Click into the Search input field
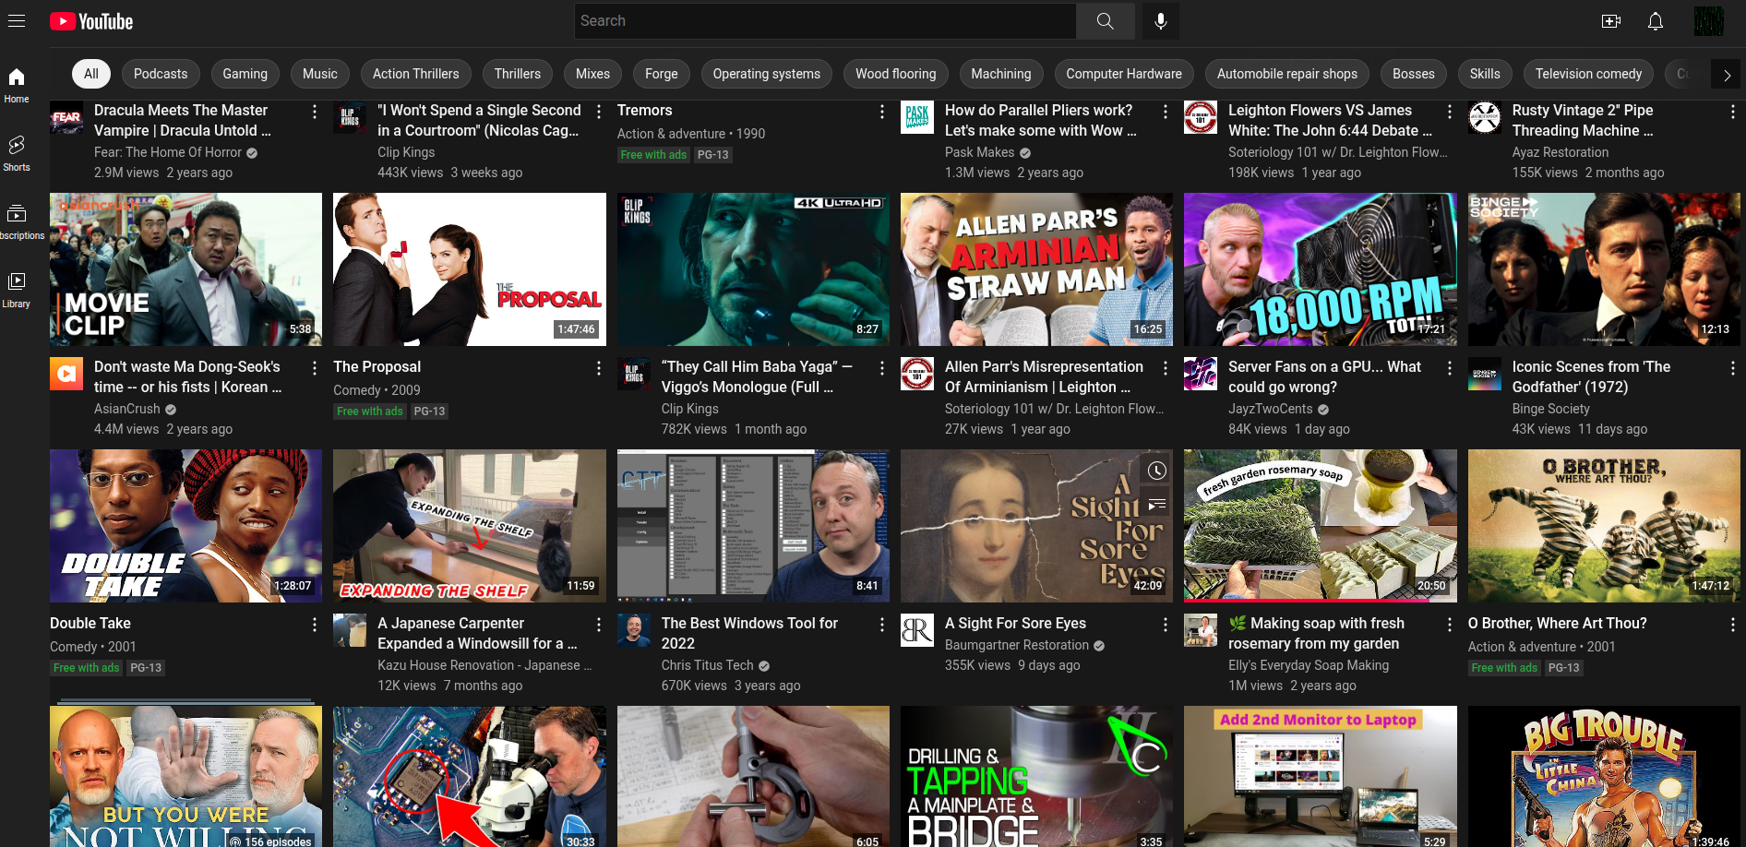 pyautogui.click(x=825, y=21)
